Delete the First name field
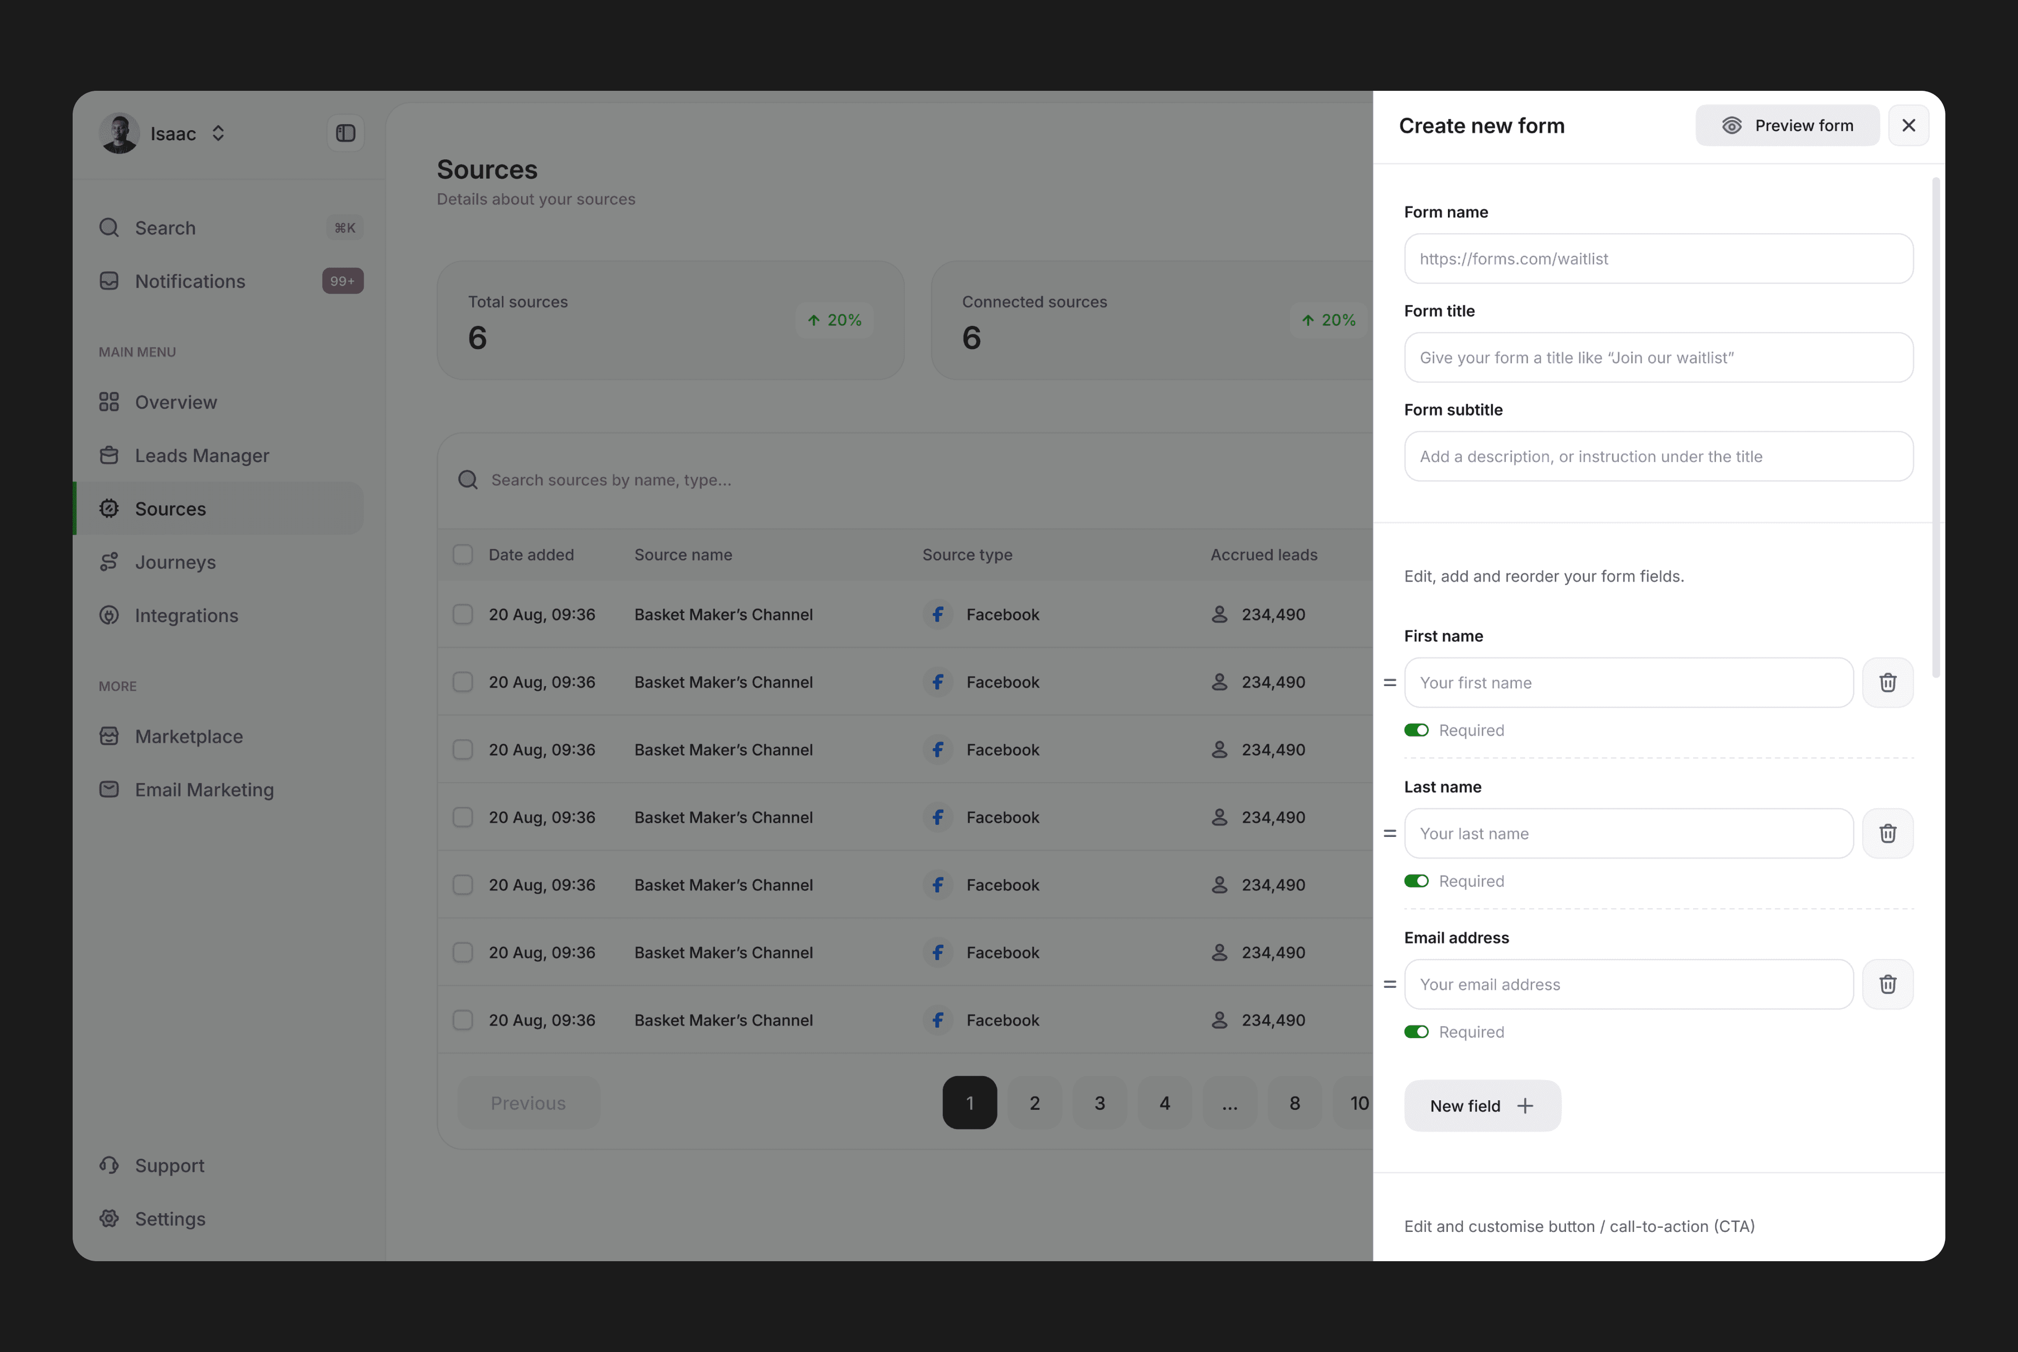The image size is (2018, 1352). click(x=1888, y=683)
